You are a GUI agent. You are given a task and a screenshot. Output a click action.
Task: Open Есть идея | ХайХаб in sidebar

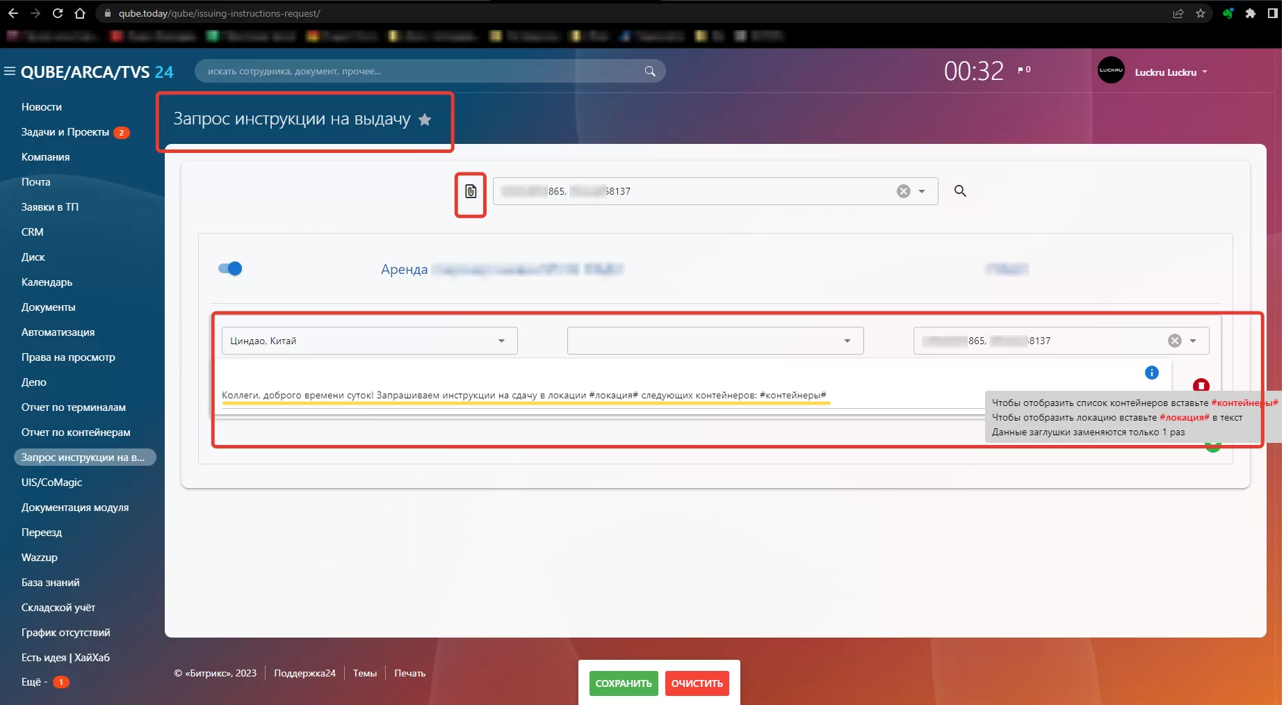[x=65, y=658]
